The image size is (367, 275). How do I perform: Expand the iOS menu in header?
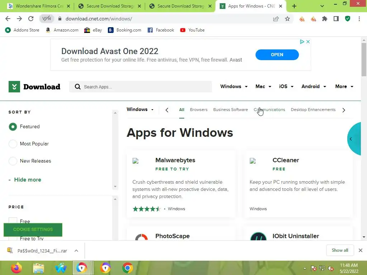pos(286,87)
